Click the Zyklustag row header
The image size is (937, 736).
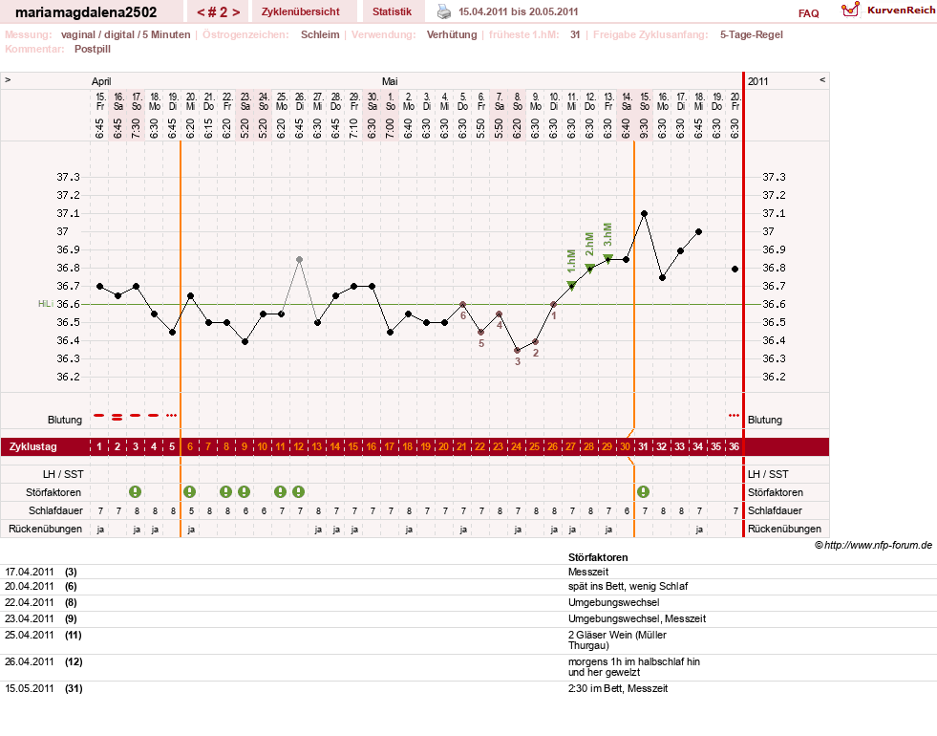pyautogui.click(x=32, y=446)
